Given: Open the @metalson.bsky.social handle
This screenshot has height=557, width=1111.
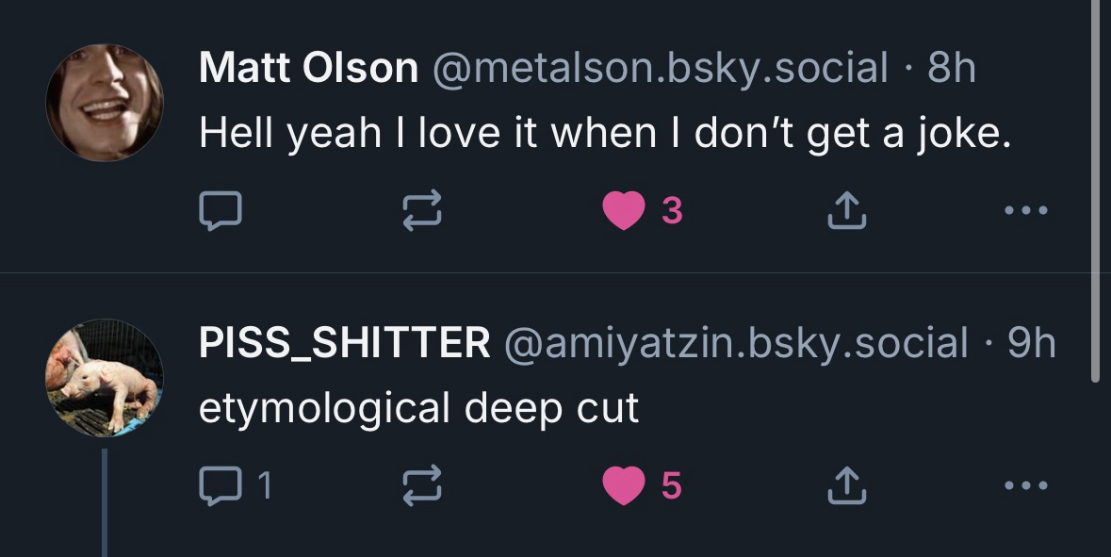Looking at the screenshot, I should point(660,68).
